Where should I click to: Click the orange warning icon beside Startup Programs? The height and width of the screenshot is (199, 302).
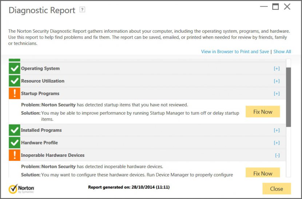click(x=15, y=93)
